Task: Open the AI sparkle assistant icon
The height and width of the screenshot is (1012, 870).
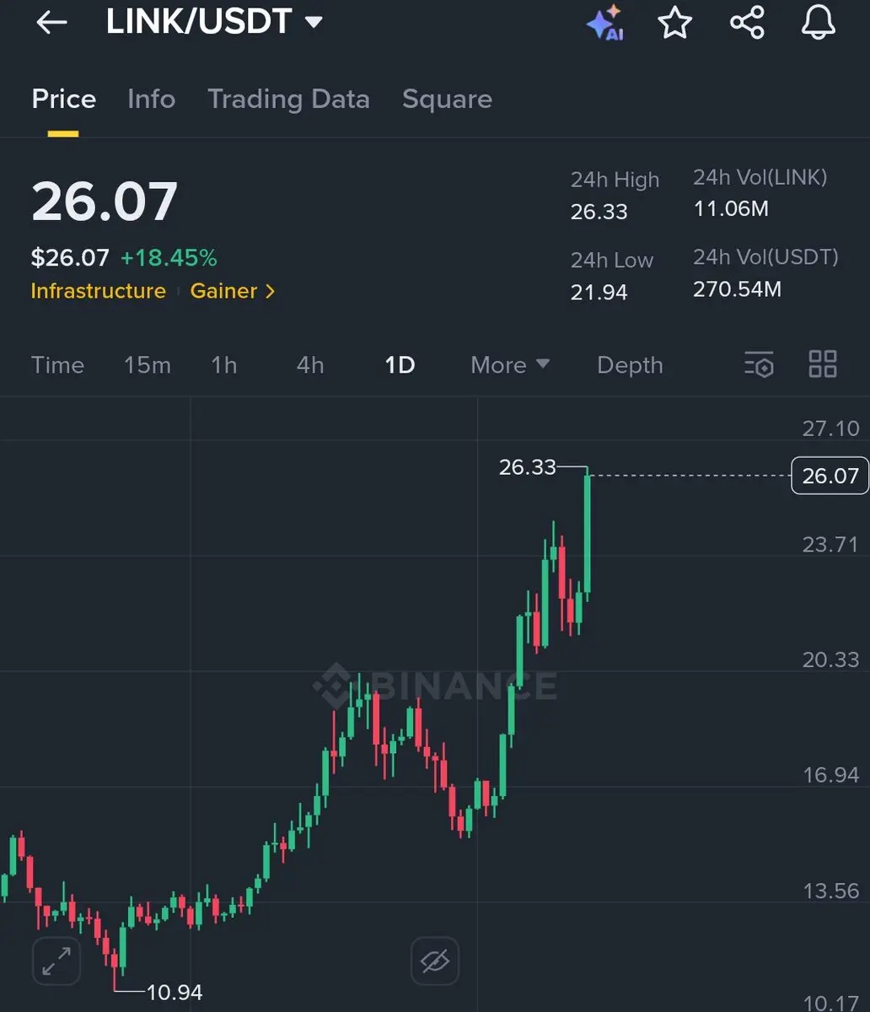Action: (x=605, y=23)
